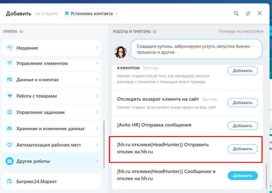
Task: Open the stage dropdown Установка контакта
Action: tap(93, 14)
